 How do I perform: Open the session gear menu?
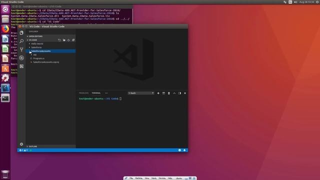(317, 2)
